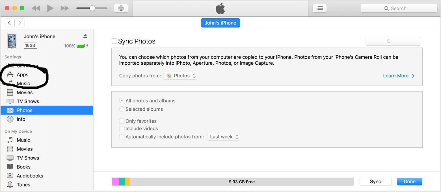Eject John's iPhone using the eject icon
Image resolution: width=441 pixels, height=192 pixels.
click(x=85, y=36)
